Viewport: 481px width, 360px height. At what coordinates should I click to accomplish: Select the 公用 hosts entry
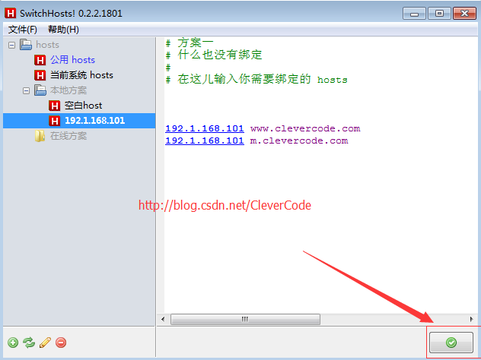click(73, 60)
